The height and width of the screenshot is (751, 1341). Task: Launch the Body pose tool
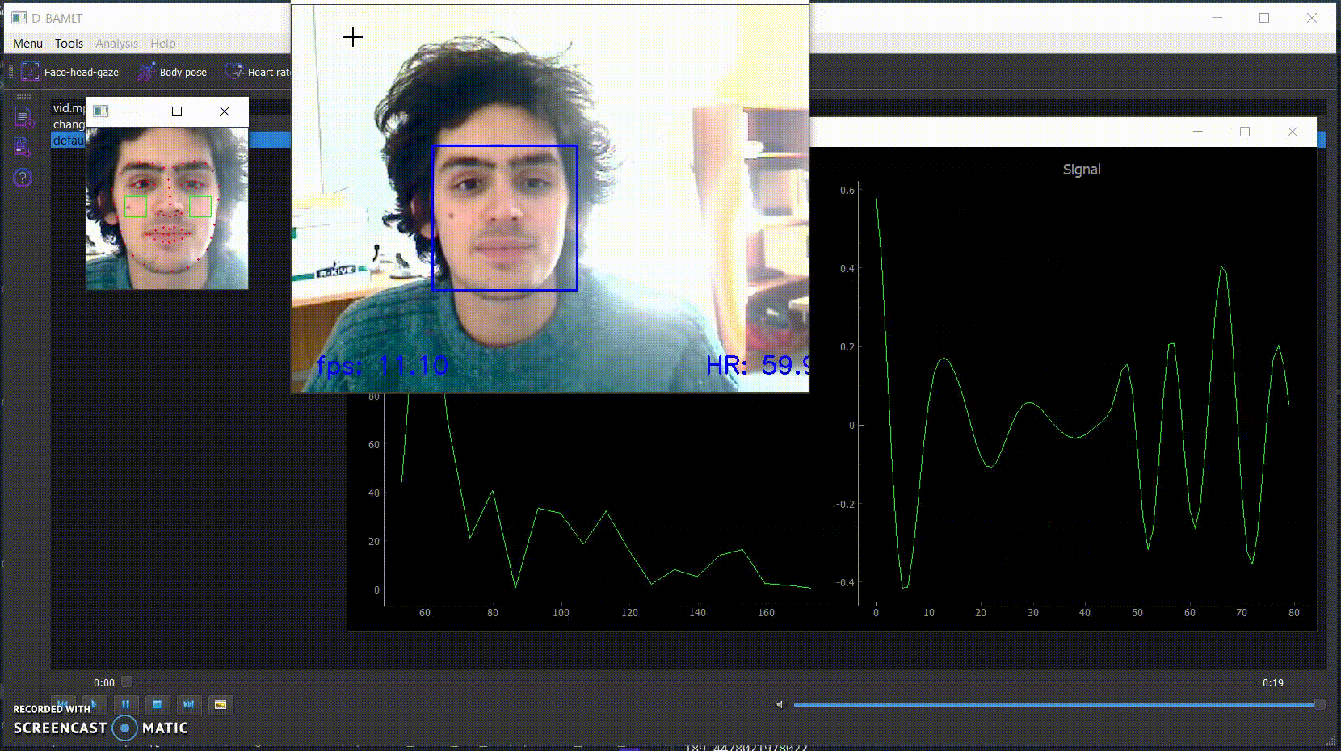pyautogui.click(x=171, y=72)
